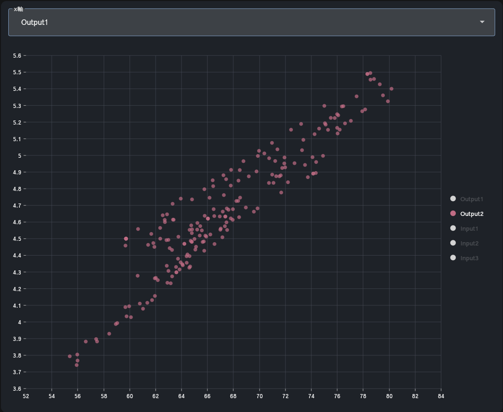Screen dimensions: 503x412
Task: Click the x-axis tick label "82"
Action: (415, 396)
